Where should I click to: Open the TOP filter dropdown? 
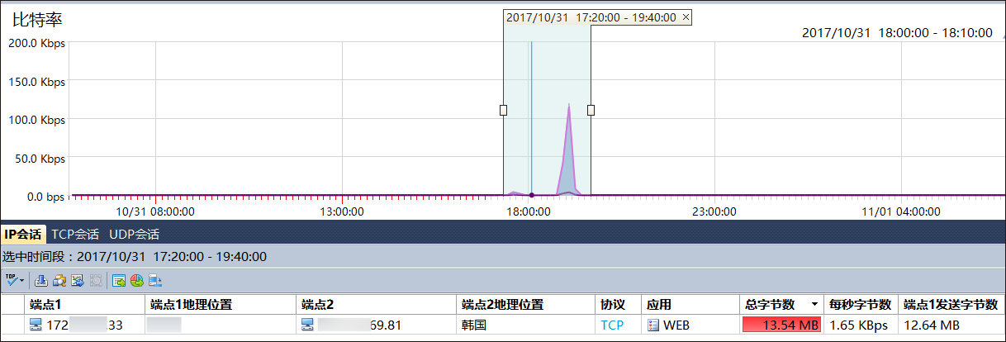click(x=14, y=280)
